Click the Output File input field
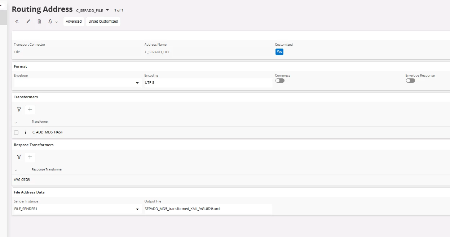This screenshot has height=237, width=450. [x=208, y=209]
